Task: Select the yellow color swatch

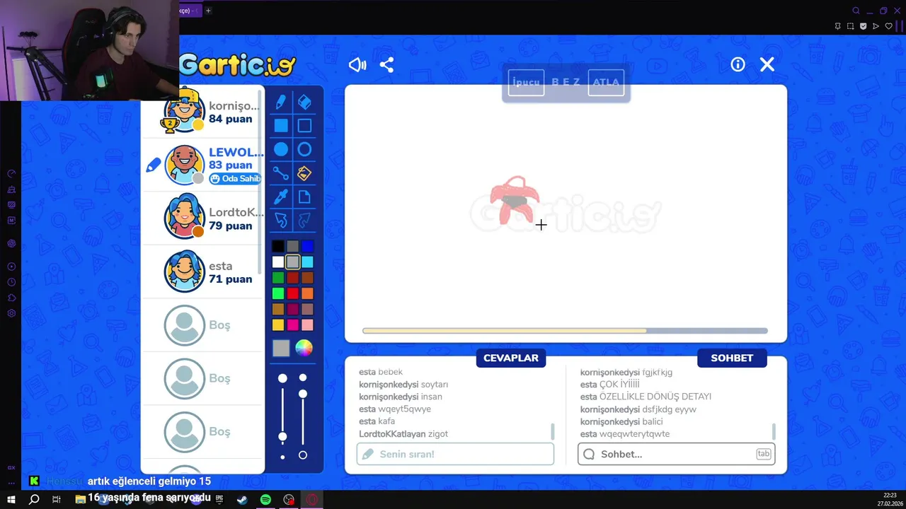Action: pos(278,325)
